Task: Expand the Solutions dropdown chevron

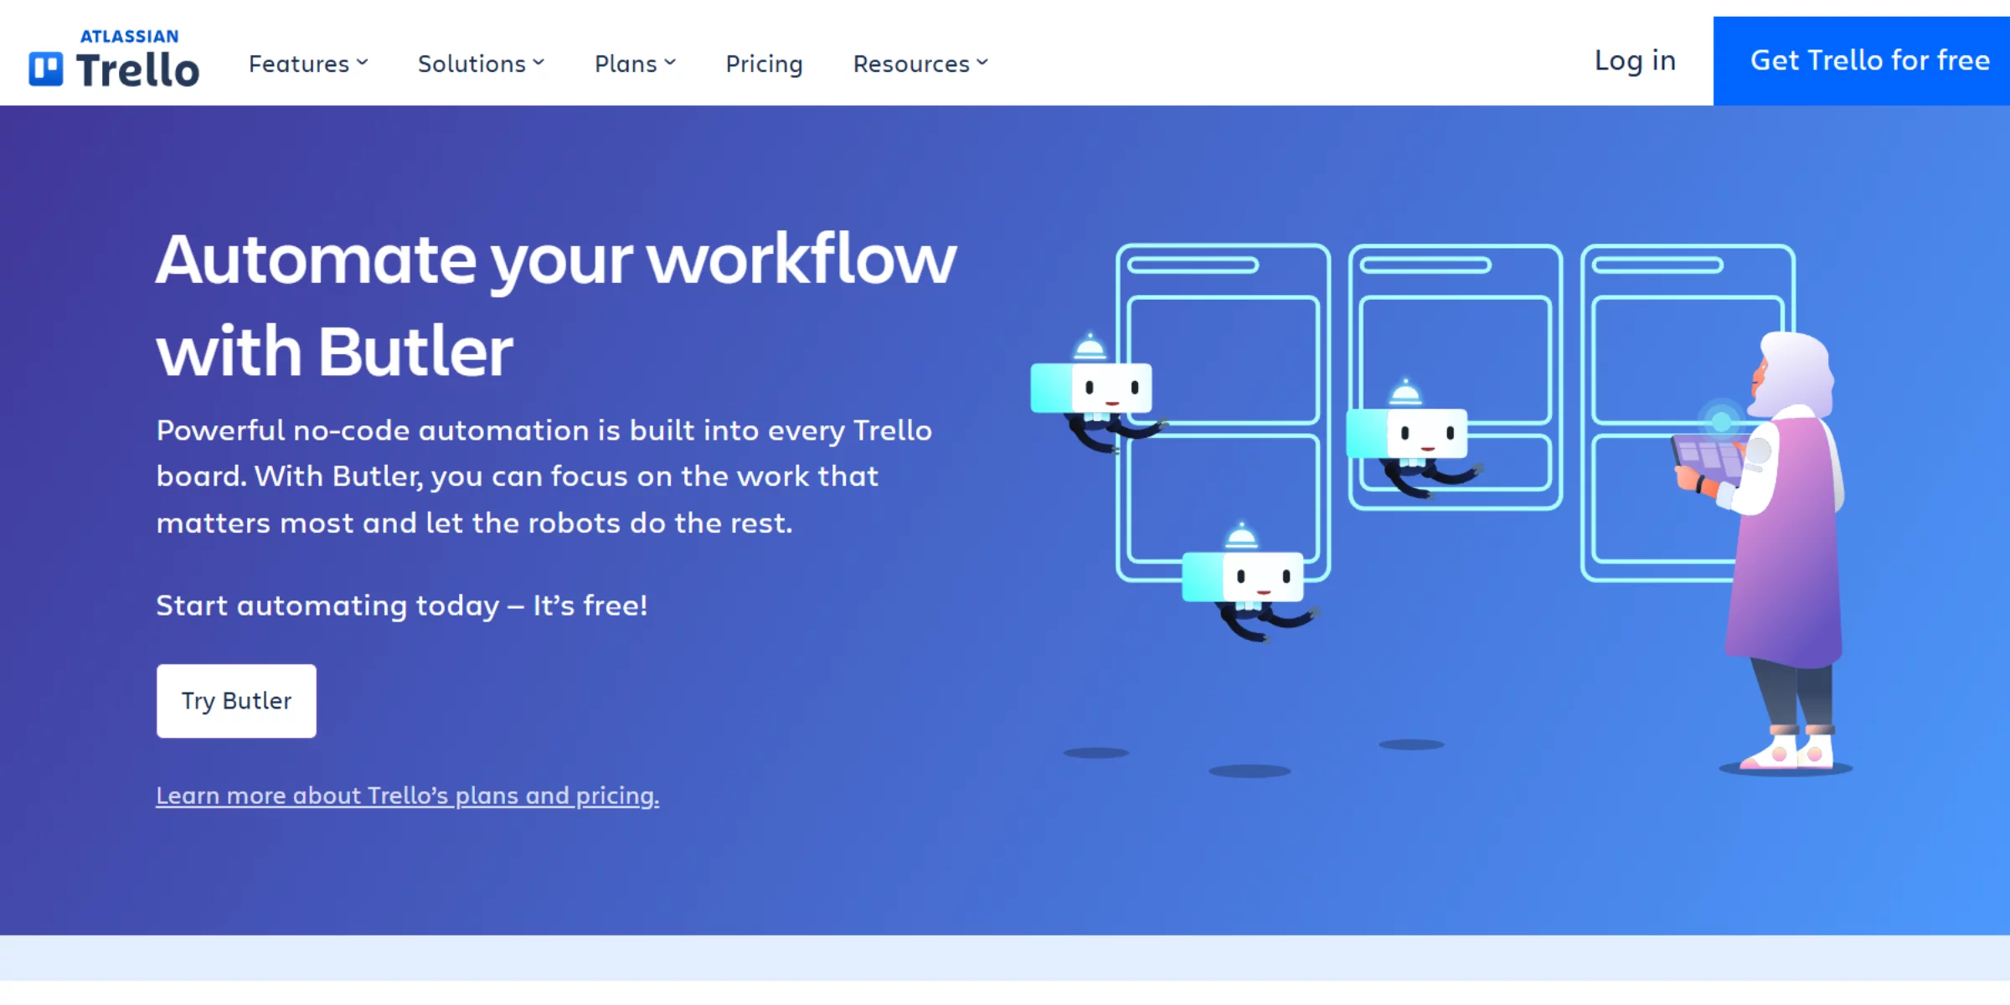Action: [x=539, y=63]
